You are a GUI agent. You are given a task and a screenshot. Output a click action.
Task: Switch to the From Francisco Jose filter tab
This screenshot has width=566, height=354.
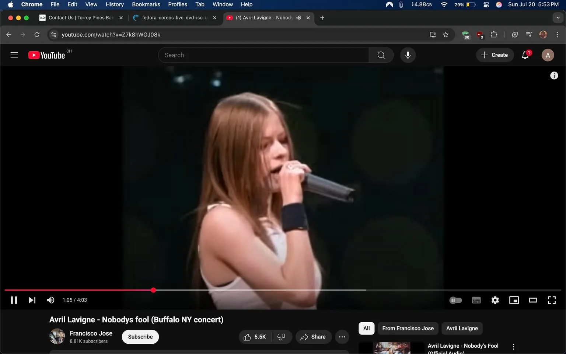[x=408, y=328]
